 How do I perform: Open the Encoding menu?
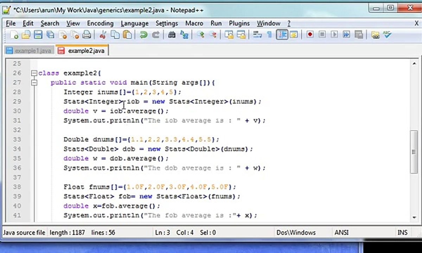tap(100, 23)
